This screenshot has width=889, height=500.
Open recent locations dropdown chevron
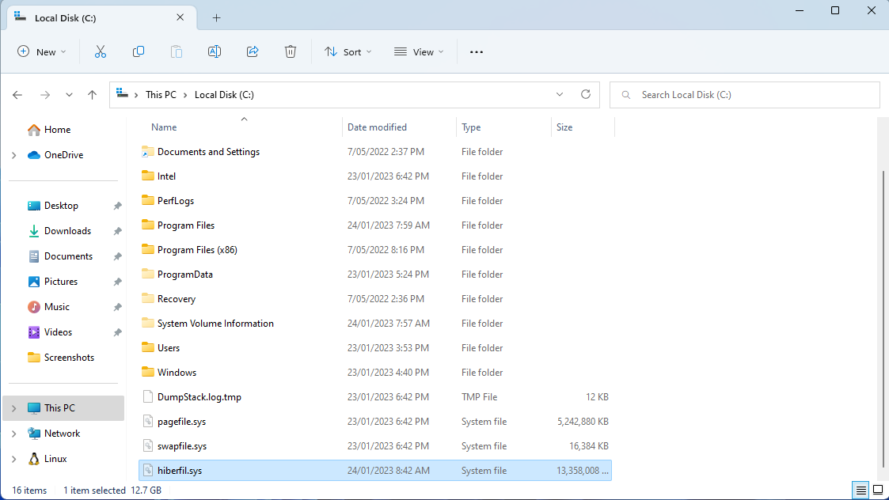pyautogui.click(x=69, y=95)
